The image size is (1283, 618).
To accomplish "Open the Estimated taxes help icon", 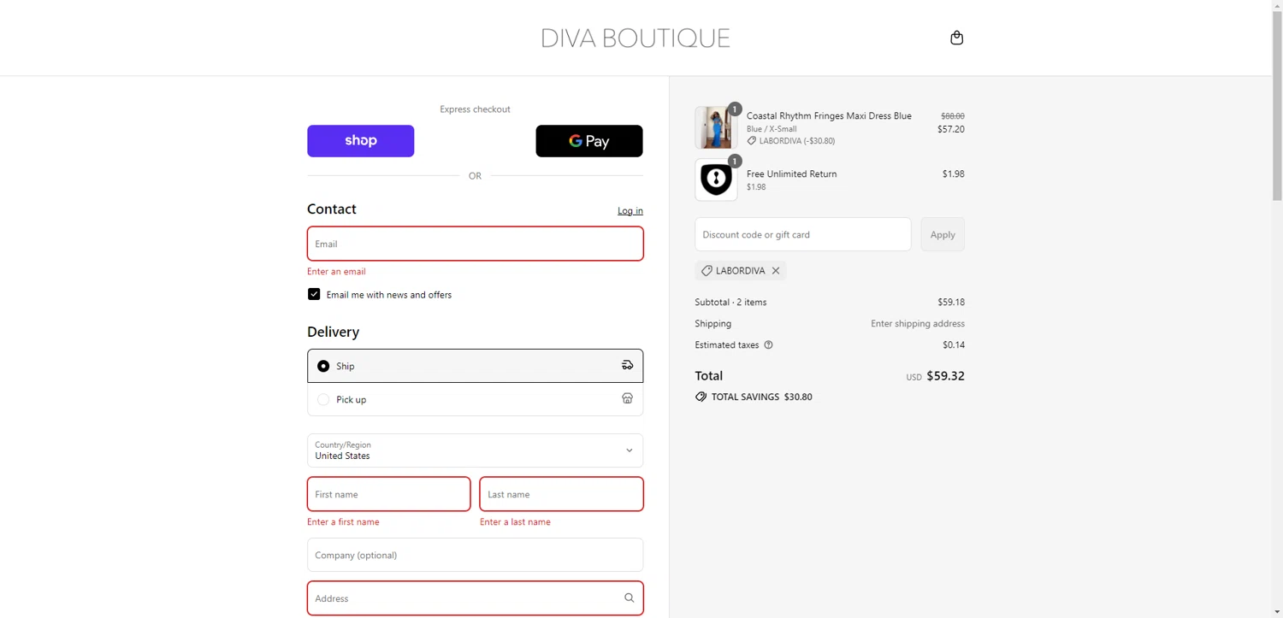I will [x=768, y=345].
